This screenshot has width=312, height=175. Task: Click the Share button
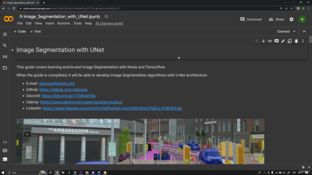[x=276, y=19]
